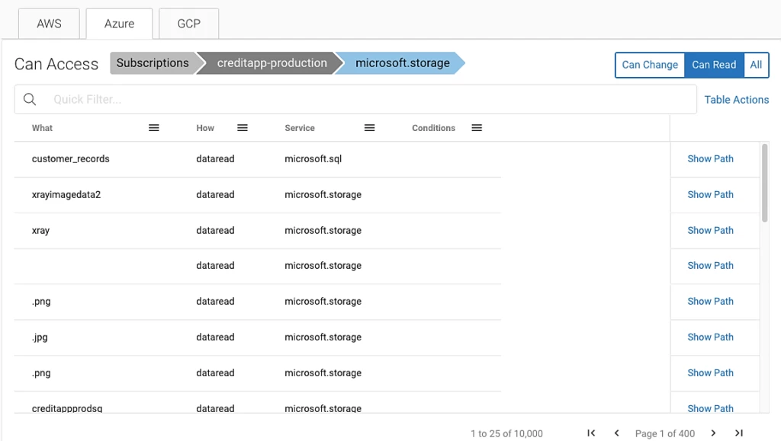
Task: Go to the next page chevron
Action: click(714, 433)
